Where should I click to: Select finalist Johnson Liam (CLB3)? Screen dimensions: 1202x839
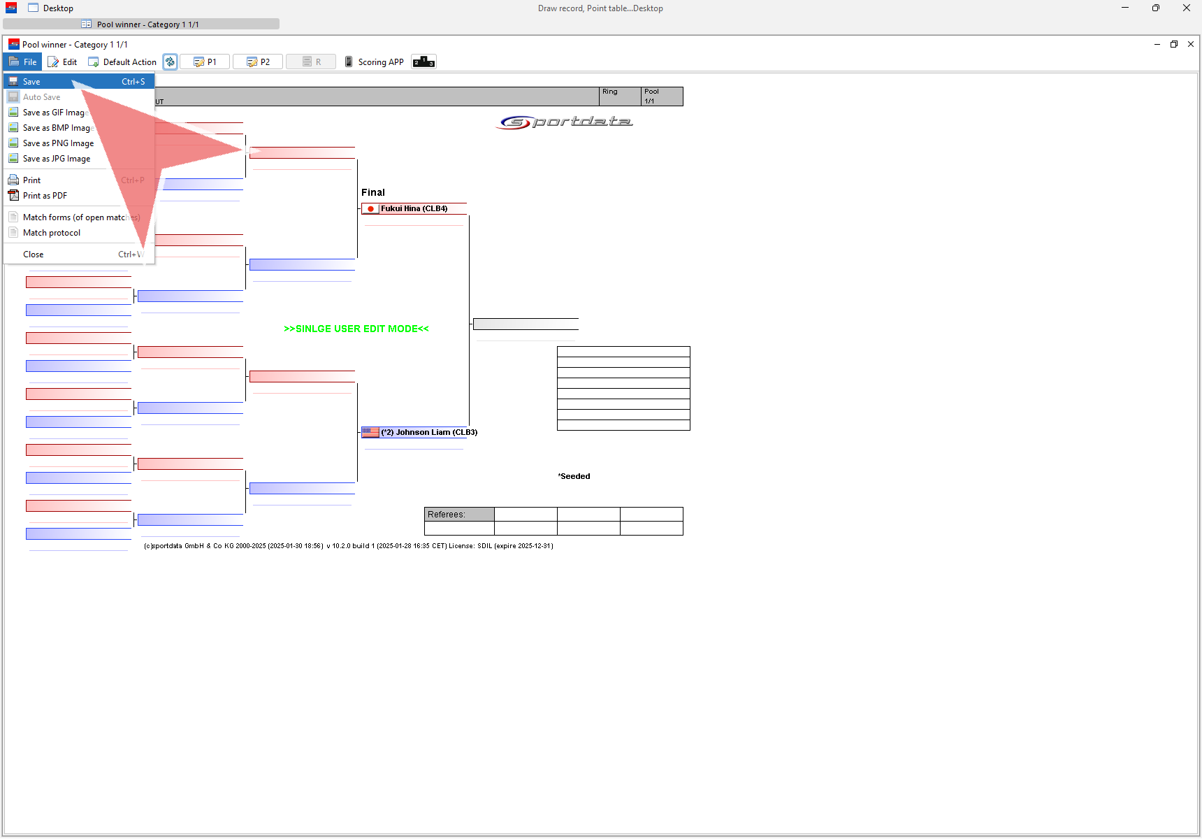point(419,433)
